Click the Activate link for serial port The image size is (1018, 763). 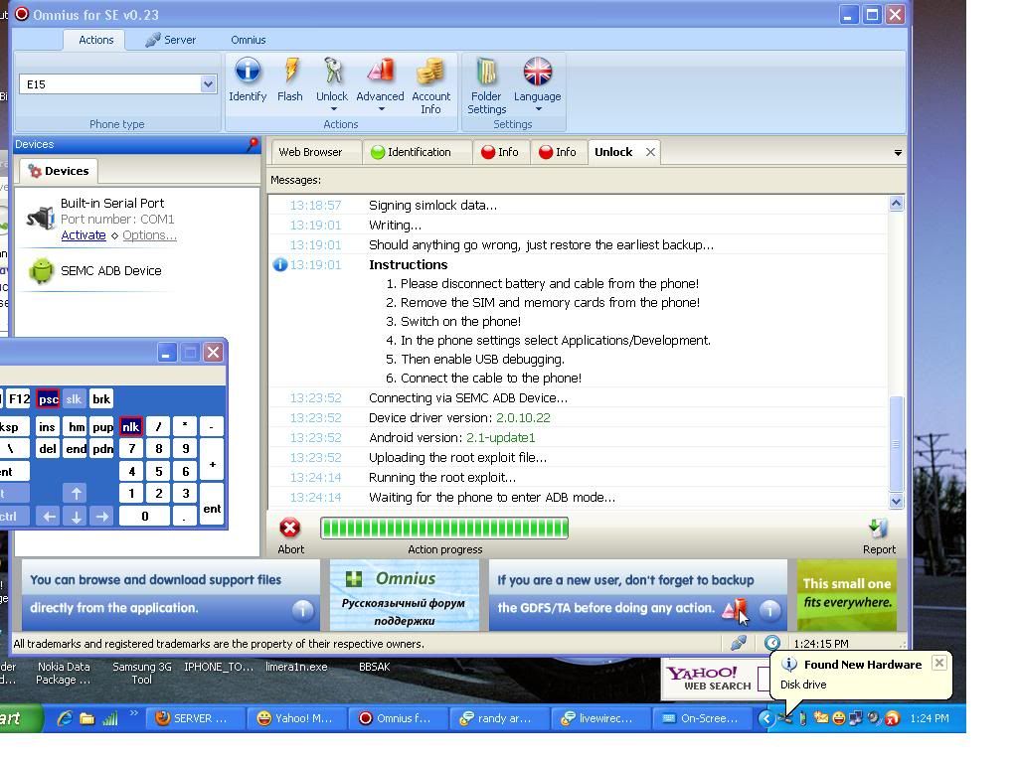[84, 235]
